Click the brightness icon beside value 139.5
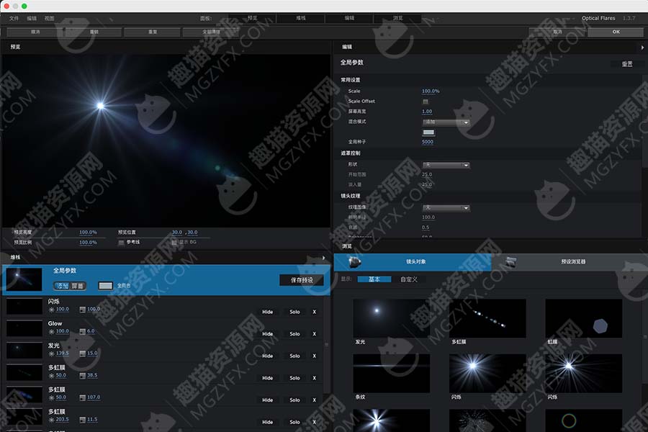This screenshot has width=648, height=432. pos(52,354)
